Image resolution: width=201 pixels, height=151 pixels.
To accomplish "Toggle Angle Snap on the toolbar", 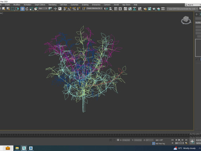I will (70, 9).
